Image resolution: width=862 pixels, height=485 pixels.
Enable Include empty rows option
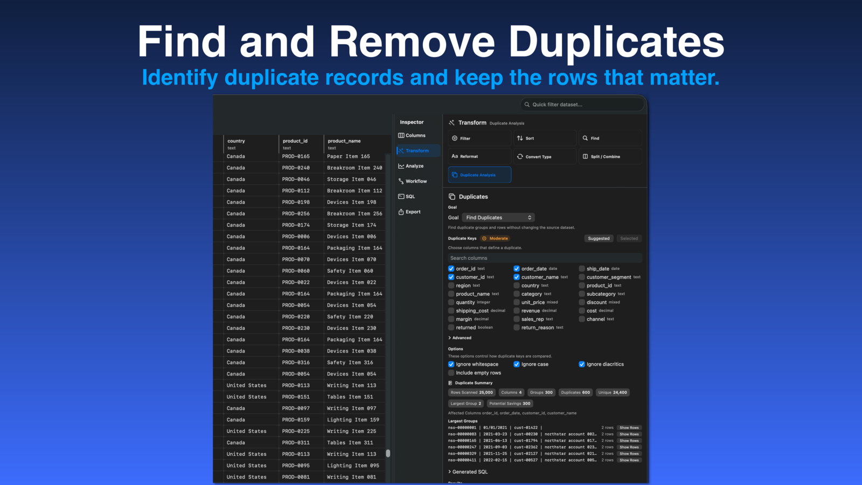451,373
